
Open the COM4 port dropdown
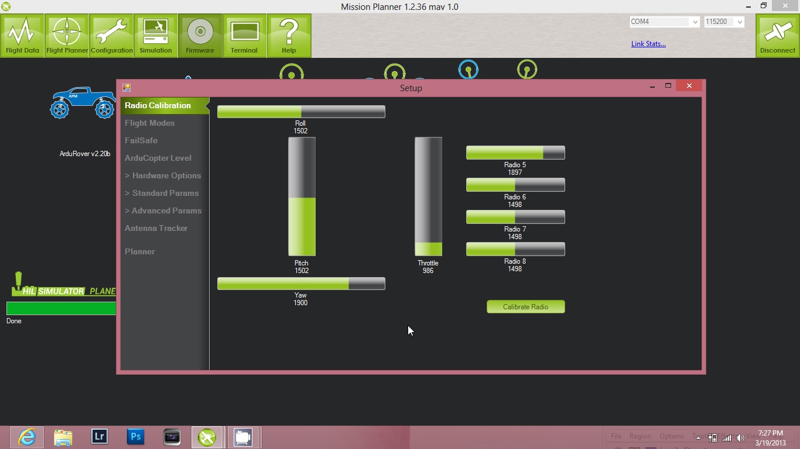[695, 22]
